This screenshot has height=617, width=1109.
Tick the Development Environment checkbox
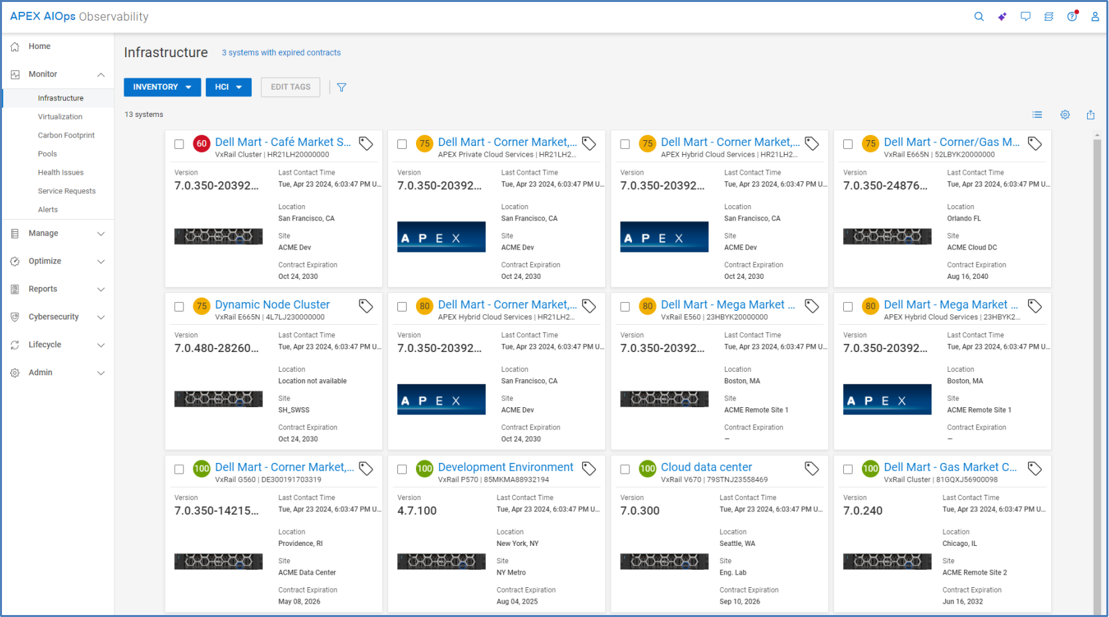[x=402, y=470]
